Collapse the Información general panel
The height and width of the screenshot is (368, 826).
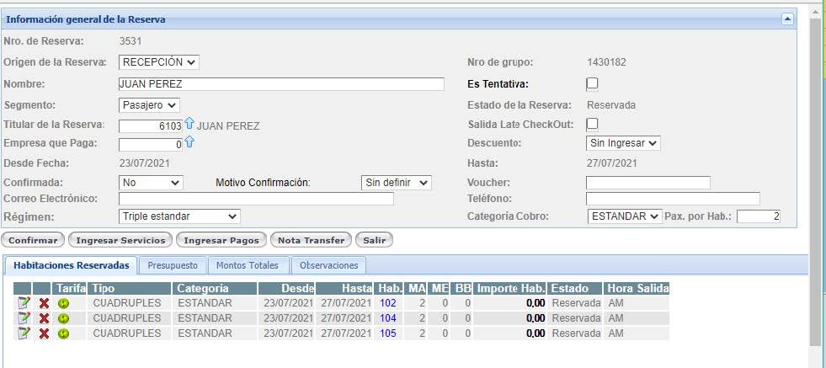pyautogui.click(x=787, y=19)
